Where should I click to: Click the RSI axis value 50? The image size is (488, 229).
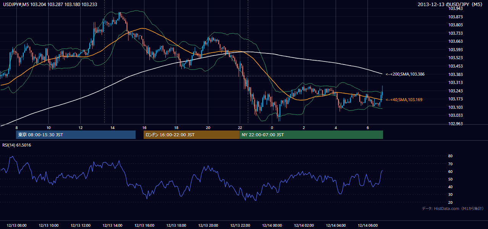[x=450, y=179]
